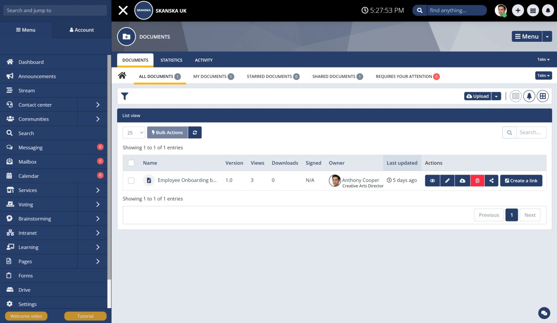Click the pencil edit icon for the document

click(x=447, y=181)
